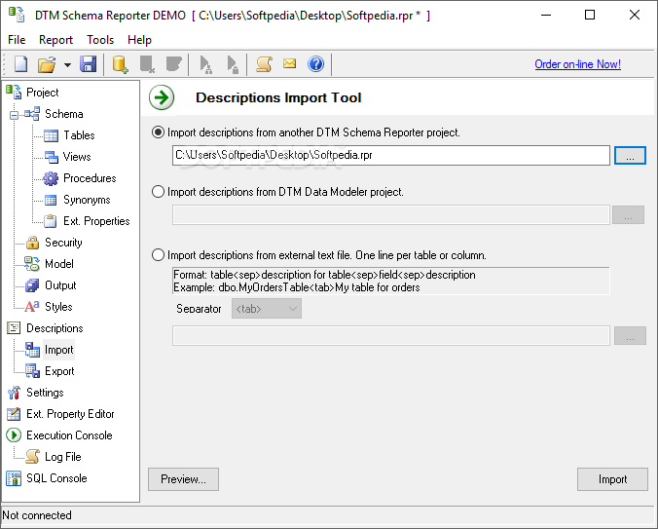The image size is (658, 529).
Task: Select import from DTM Data Modeler project
Action: point(158,192)
